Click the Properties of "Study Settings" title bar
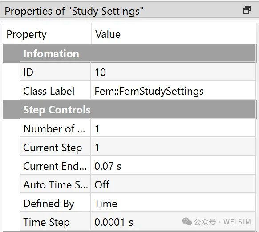Viewport: 259px width, 232px height. point(129,10)
